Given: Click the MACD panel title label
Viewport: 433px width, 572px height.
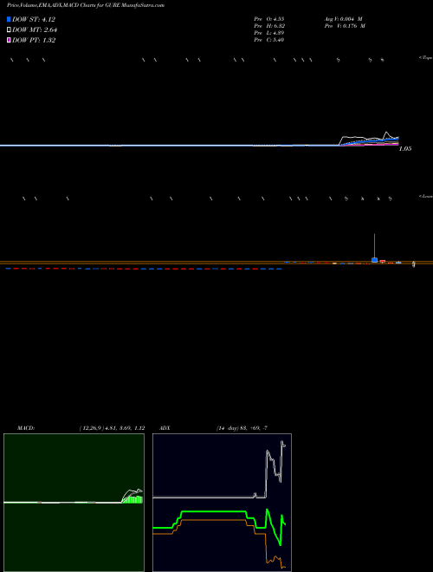Looking at the screenshot, I should click(x=26, y=428).
